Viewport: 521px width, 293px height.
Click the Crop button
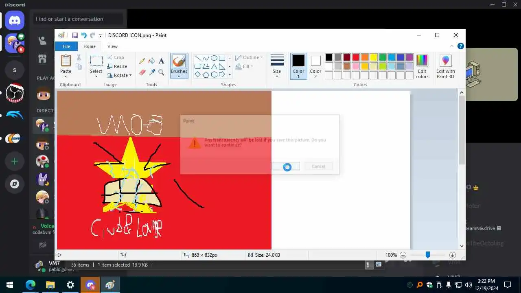coord(116,57)
